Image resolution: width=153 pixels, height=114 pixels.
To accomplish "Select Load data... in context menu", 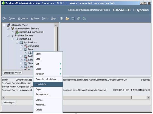I will tap(48, 84).
